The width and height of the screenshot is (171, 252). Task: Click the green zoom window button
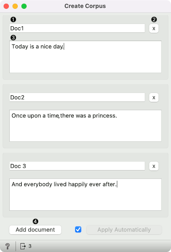[24, 6]
